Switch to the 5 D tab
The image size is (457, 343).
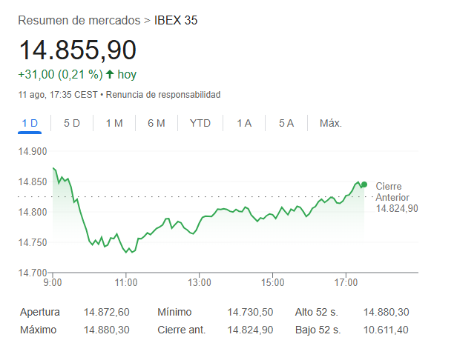pyautogui.click(x=72, y=123)
